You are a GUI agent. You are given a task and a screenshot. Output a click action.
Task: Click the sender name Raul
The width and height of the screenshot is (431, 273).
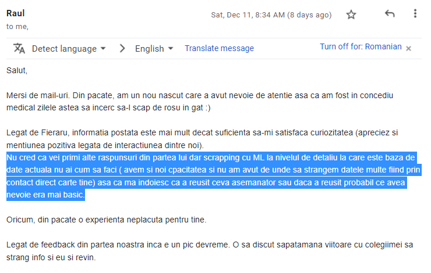pos(15,13)
